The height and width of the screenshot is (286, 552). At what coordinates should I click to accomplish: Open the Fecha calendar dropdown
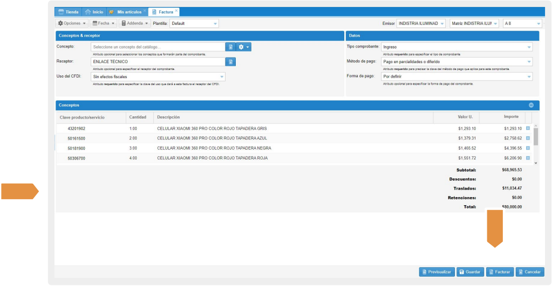point(103,23)
